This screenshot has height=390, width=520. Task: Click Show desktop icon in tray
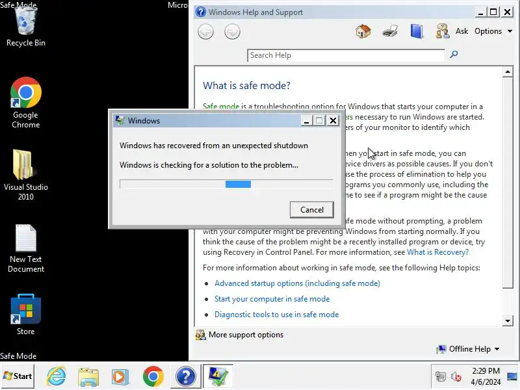coord(513,376)
